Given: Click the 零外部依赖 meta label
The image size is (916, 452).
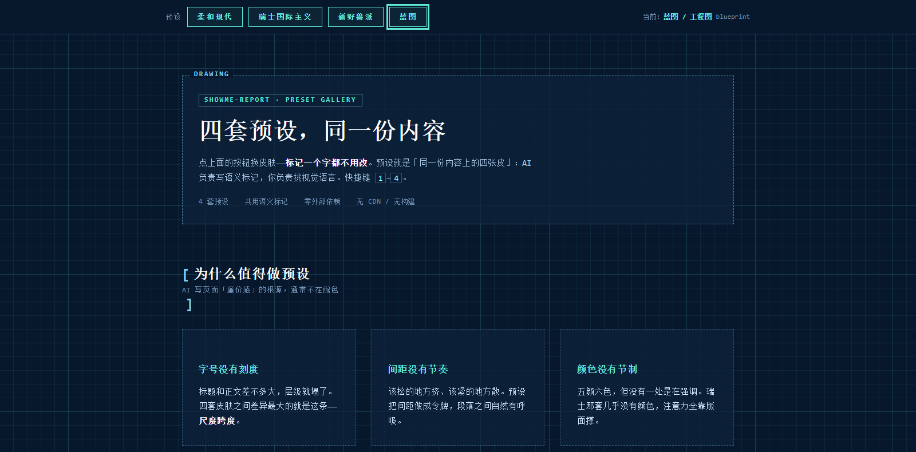Looking at the screenshot, I should point(322,201).
